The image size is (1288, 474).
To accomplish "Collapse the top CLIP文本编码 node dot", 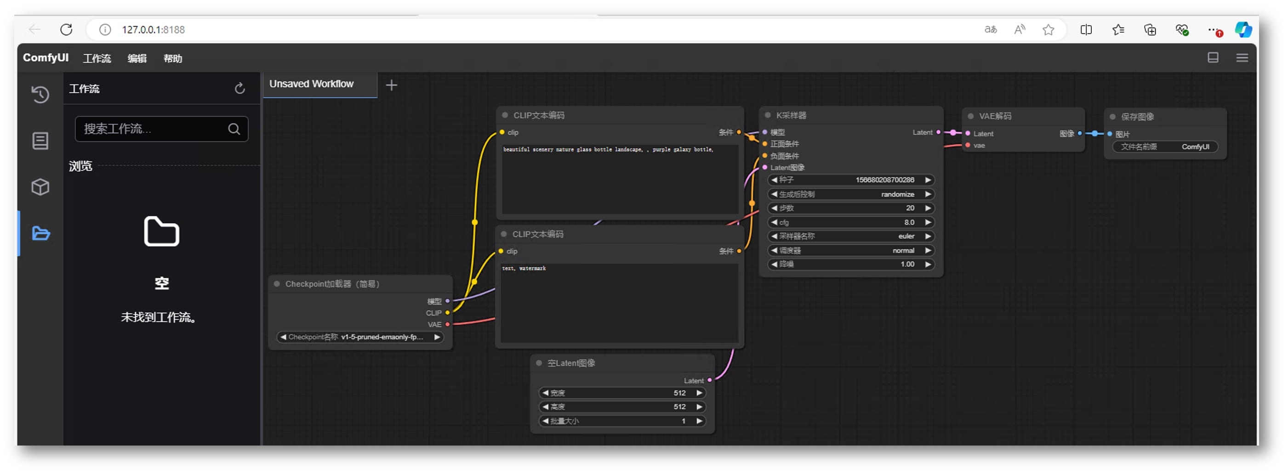I will coord(505,115).
